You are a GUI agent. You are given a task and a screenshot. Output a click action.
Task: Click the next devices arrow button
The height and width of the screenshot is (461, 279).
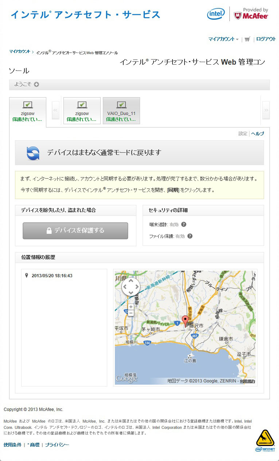(266, 110)
